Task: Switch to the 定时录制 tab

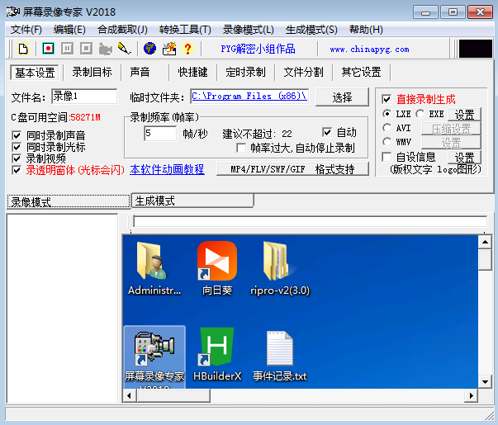Action: tap(245, 73)
